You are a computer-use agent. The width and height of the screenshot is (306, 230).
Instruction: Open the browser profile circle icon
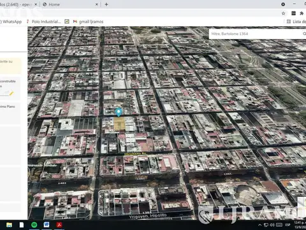(283, 4)
